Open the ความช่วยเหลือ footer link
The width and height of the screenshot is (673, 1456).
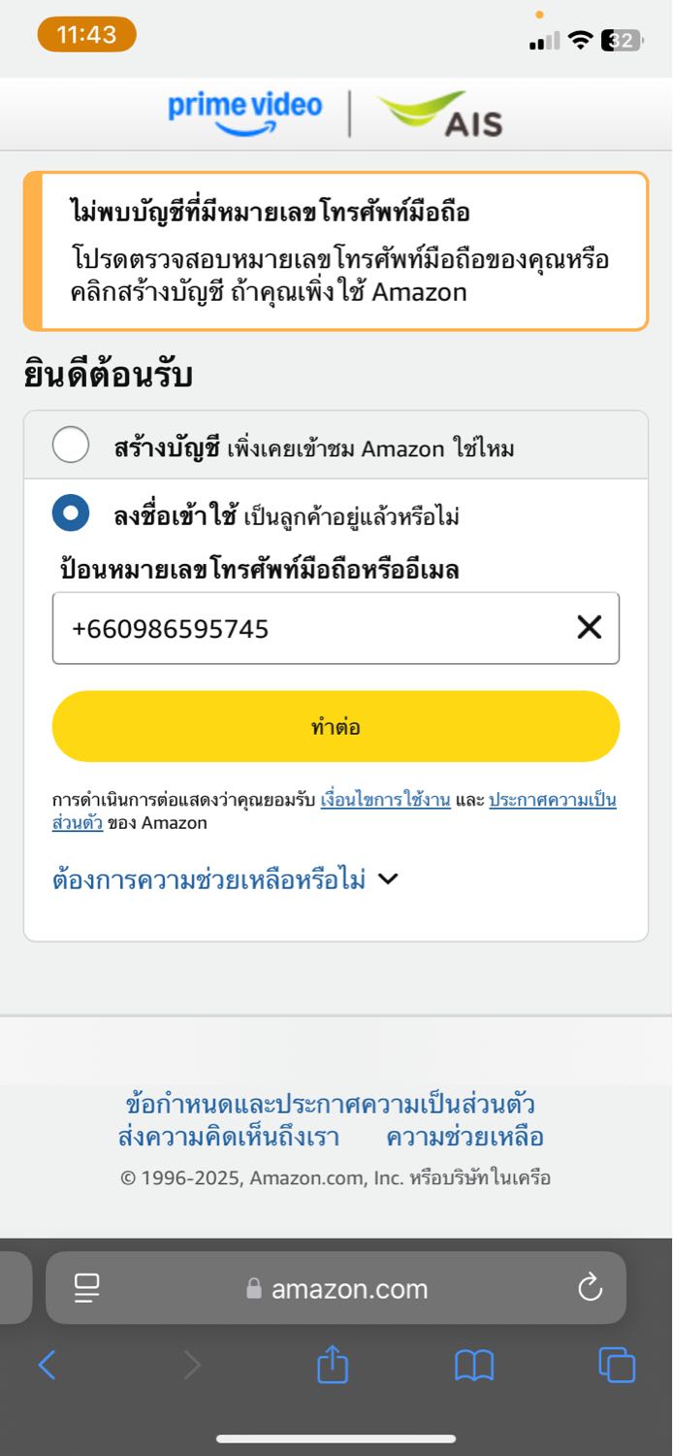[x=465, y=1137]
